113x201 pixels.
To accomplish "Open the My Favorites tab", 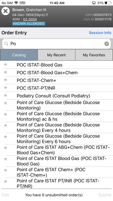I will 94,55.
